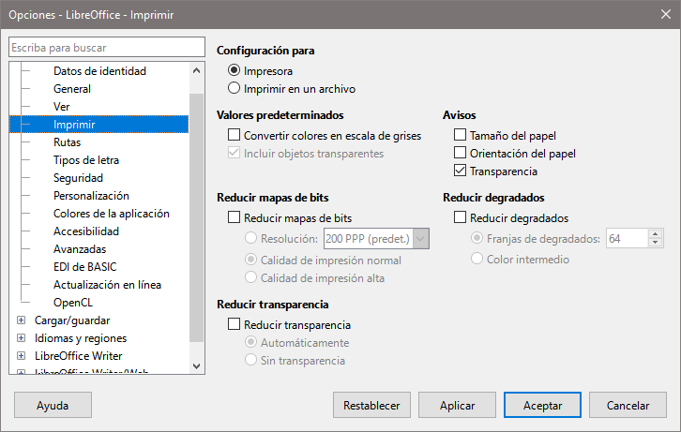Click the tree scroll up arrow

coord(196,70)
